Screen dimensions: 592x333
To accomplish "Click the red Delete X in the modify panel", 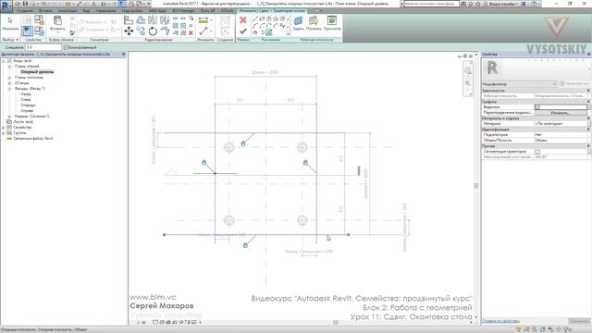I will (191, 33).
